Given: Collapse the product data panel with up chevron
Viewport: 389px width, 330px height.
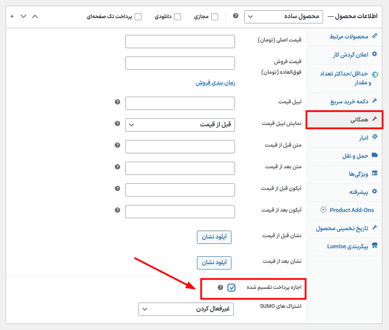Looking at the screenshot, I should click(x=35, y=16).
